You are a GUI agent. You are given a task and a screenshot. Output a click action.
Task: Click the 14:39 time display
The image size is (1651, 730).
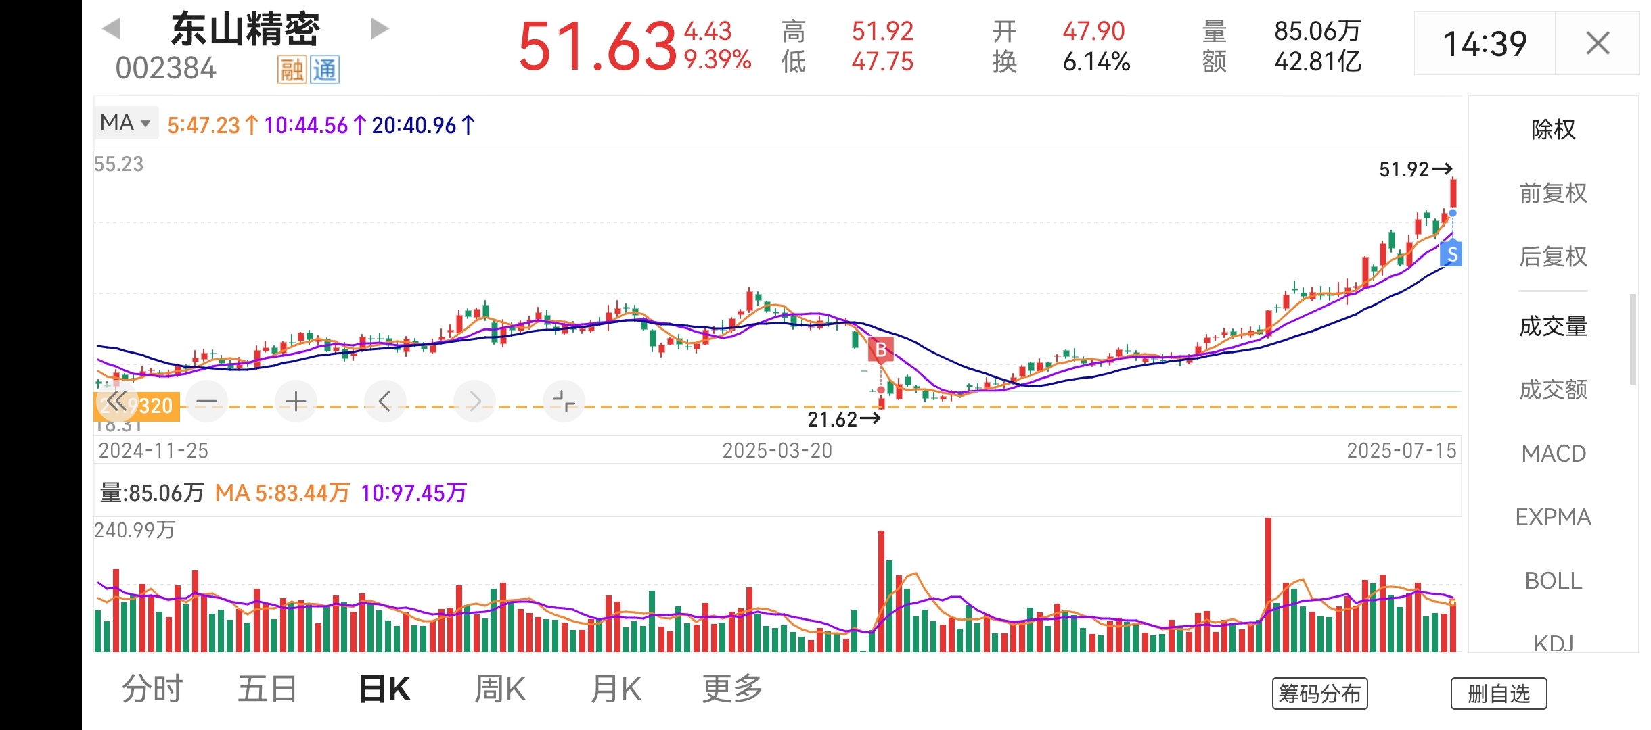[x=1485, y=44]
